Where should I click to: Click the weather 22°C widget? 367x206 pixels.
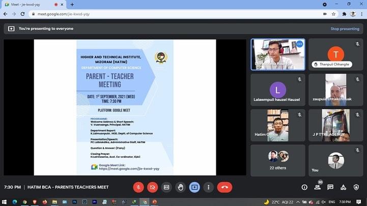click(278, 202)
